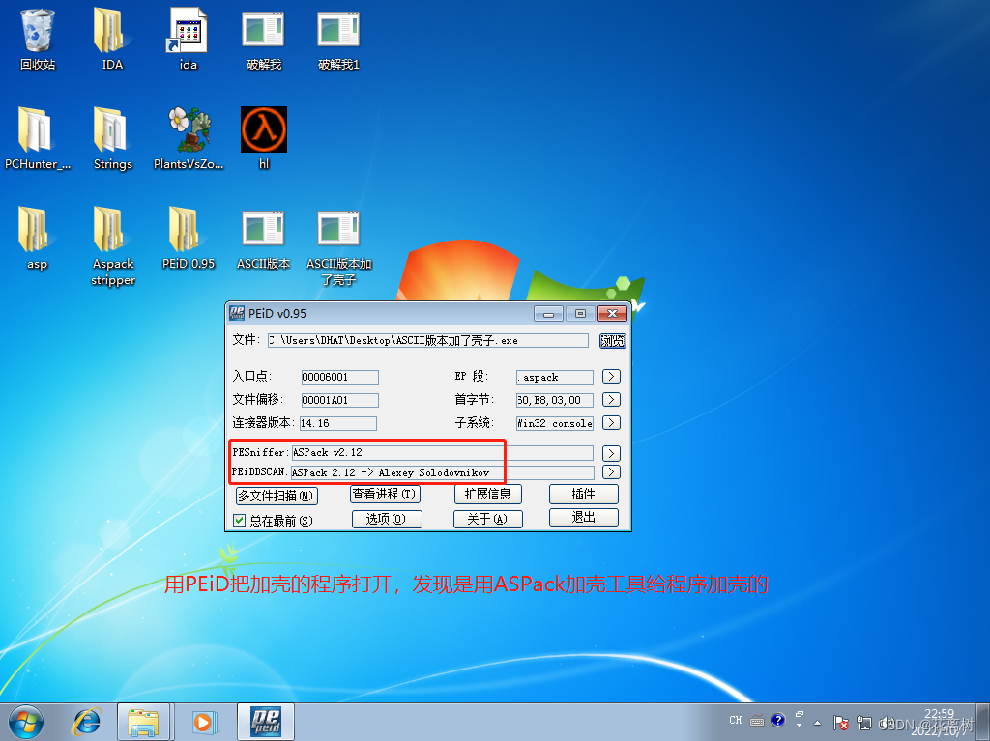The width and height of the screenshot is (990, 741).
Task: Select the ASCII版本加了壳子 program icon
Action: point(338,246)
